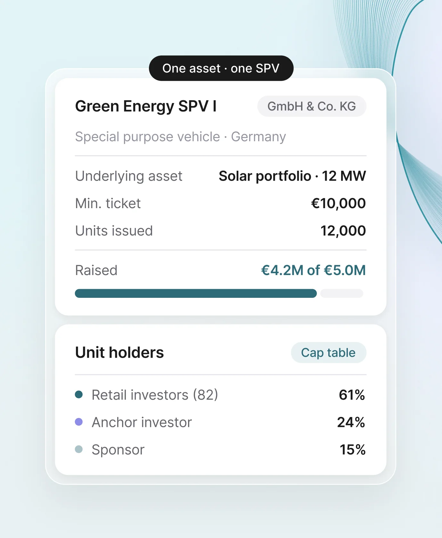
Task: Click the grey dot beside Sponsor
Action: pos(79,449)
